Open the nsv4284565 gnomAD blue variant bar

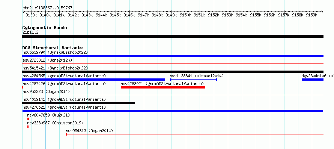click(x=93, y=80)
